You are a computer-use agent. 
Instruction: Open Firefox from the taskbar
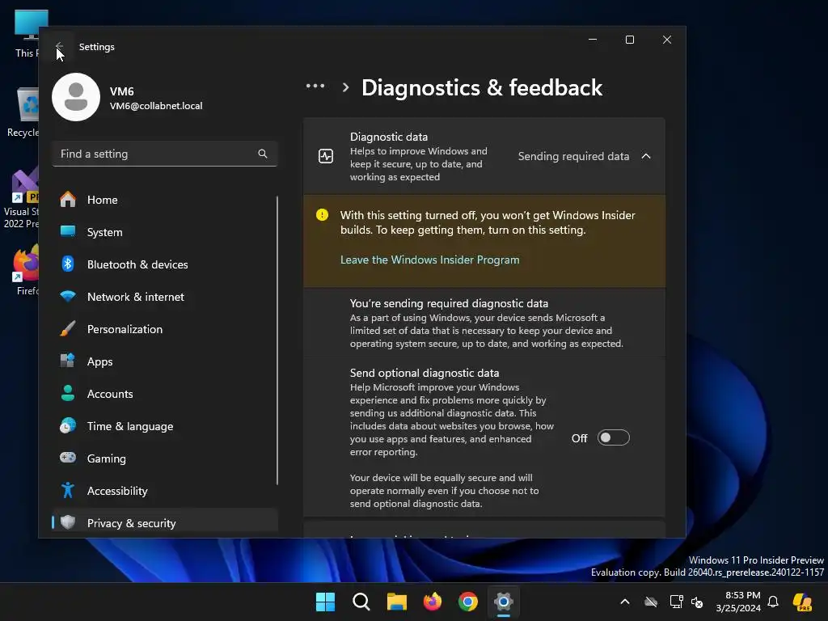[433, 602]
